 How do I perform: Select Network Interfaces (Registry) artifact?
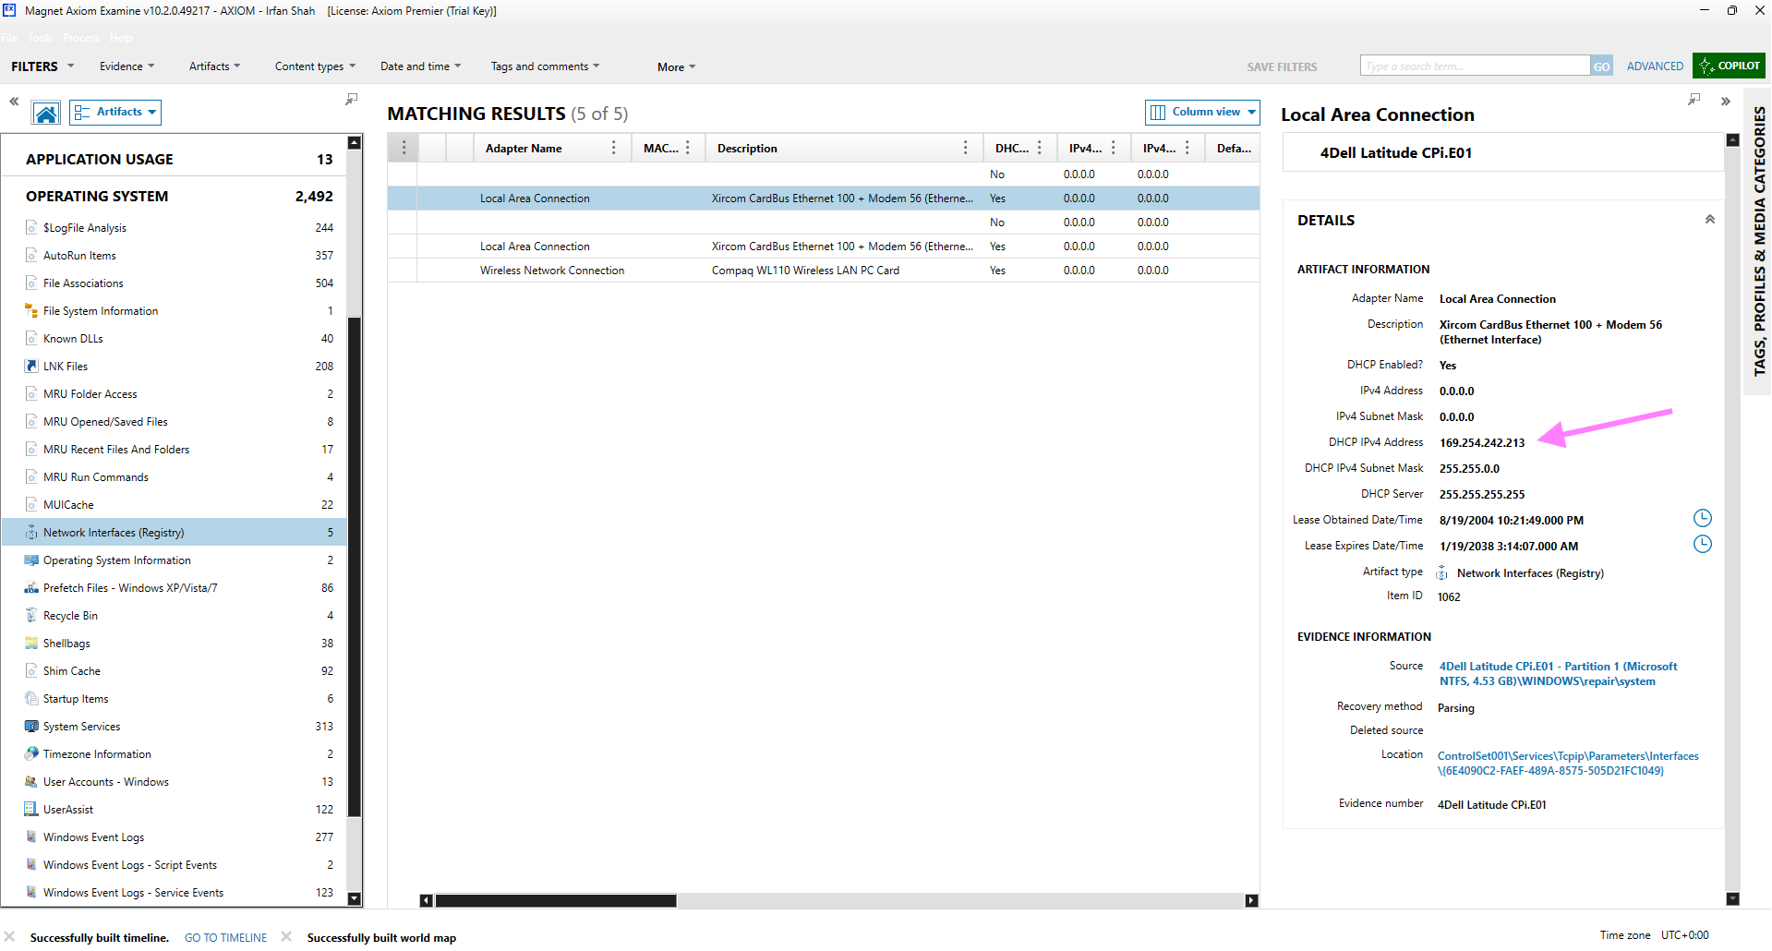pyautogui.click(x=174, y=533)
